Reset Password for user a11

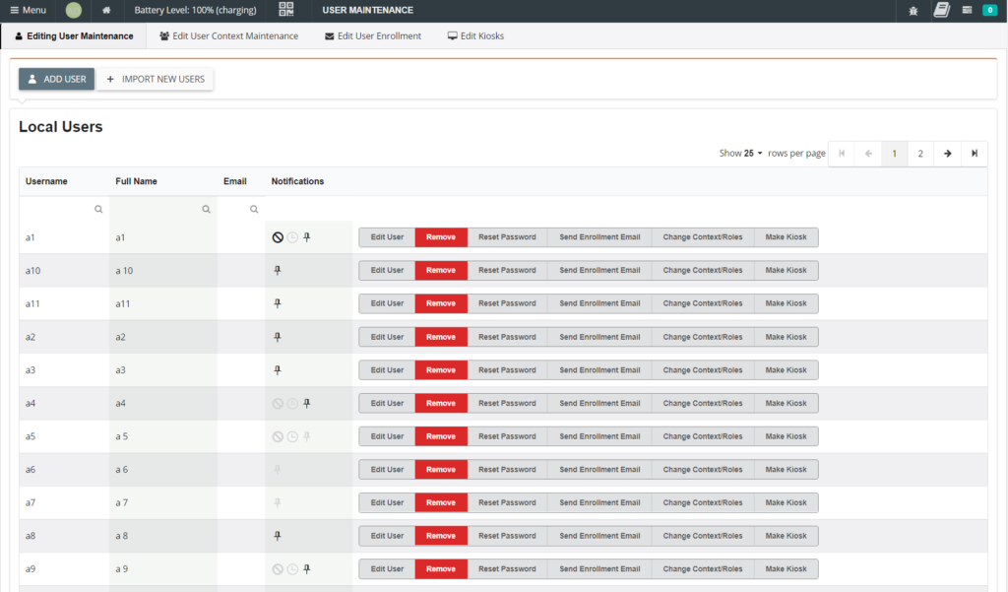coord(507,303)
